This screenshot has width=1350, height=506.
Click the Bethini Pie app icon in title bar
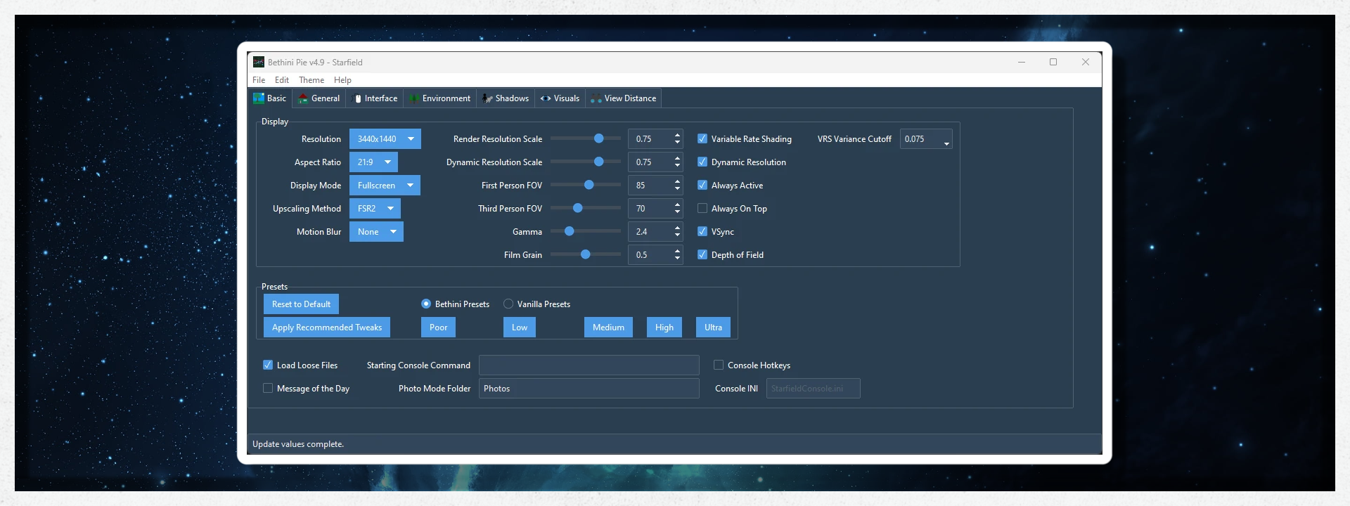pyautogui.click(x=259, y=62)
